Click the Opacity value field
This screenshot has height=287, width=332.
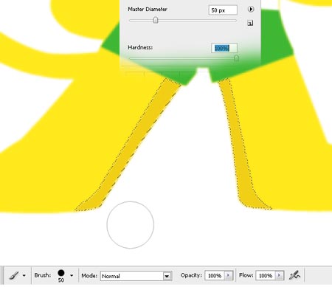point(215,276)
